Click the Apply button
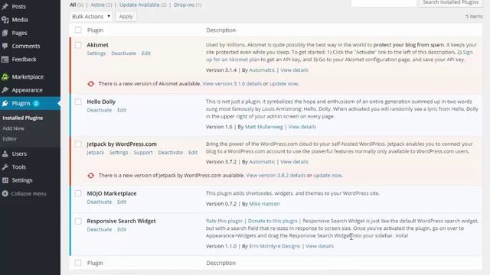Screen dimensions: 490x275 126,17
